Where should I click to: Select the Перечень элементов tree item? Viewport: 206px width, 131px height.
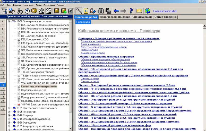[x=34, y=90]
